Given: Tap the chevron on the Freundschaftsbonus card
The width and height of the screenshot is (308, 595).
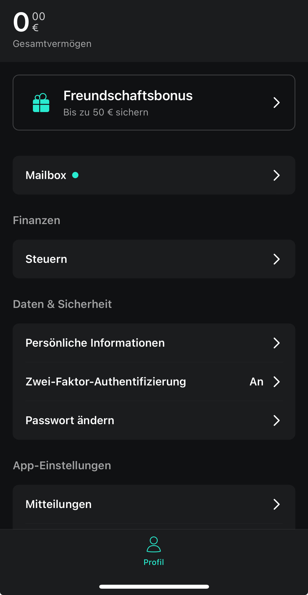Looking at the screenshot, I should pyautogui.click(x=276, y=103).
